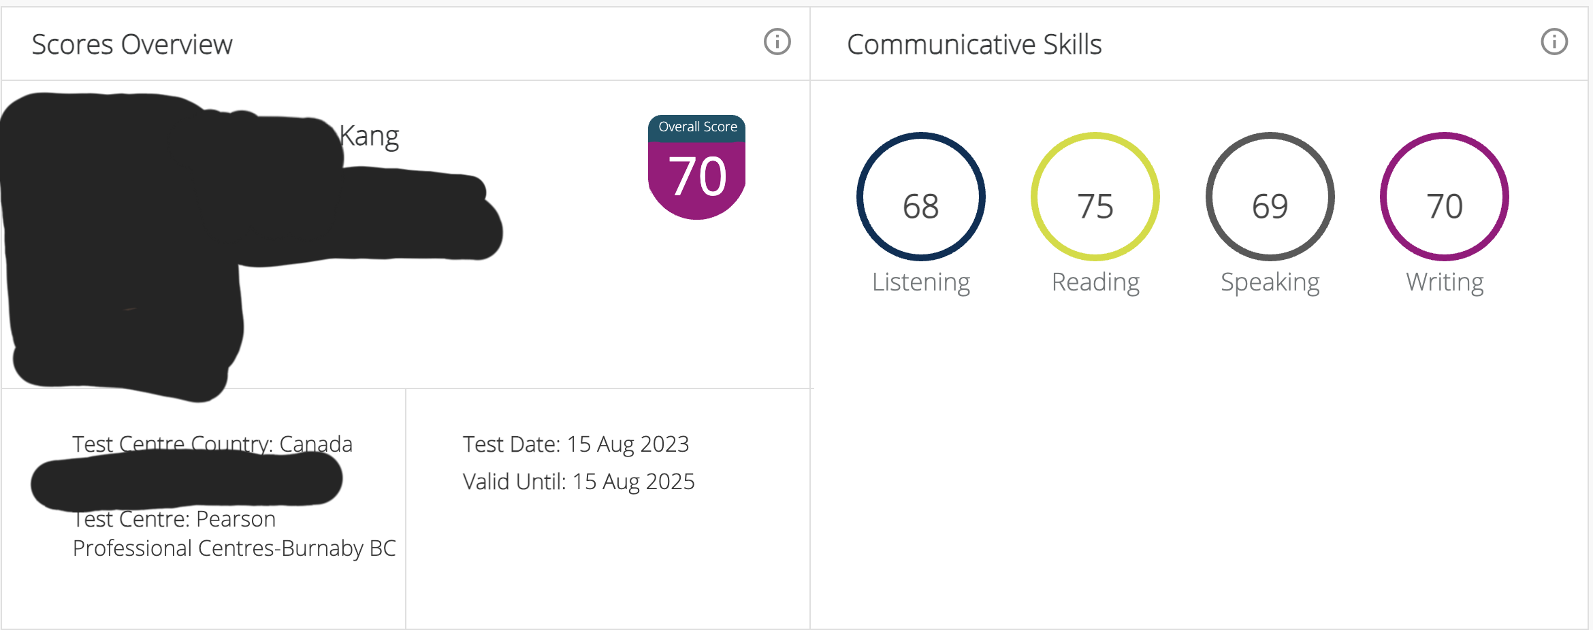Click the Valid Until 15 Aug 2025 text
Image resolution: width=1593 pixels, height=630 pixels.
[x=579, y=482]
